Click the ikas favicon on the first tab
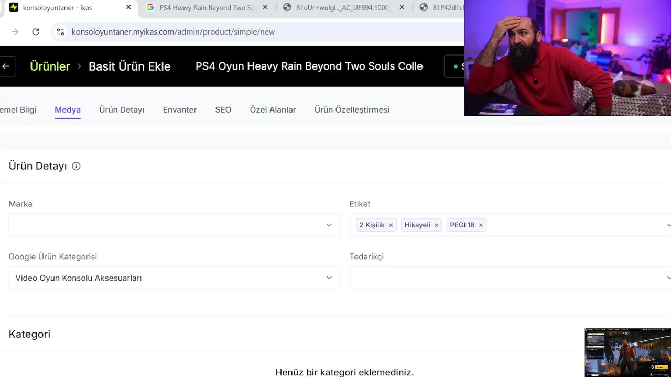The width and height of the screenshot is (671, 377). coord(14,7)
